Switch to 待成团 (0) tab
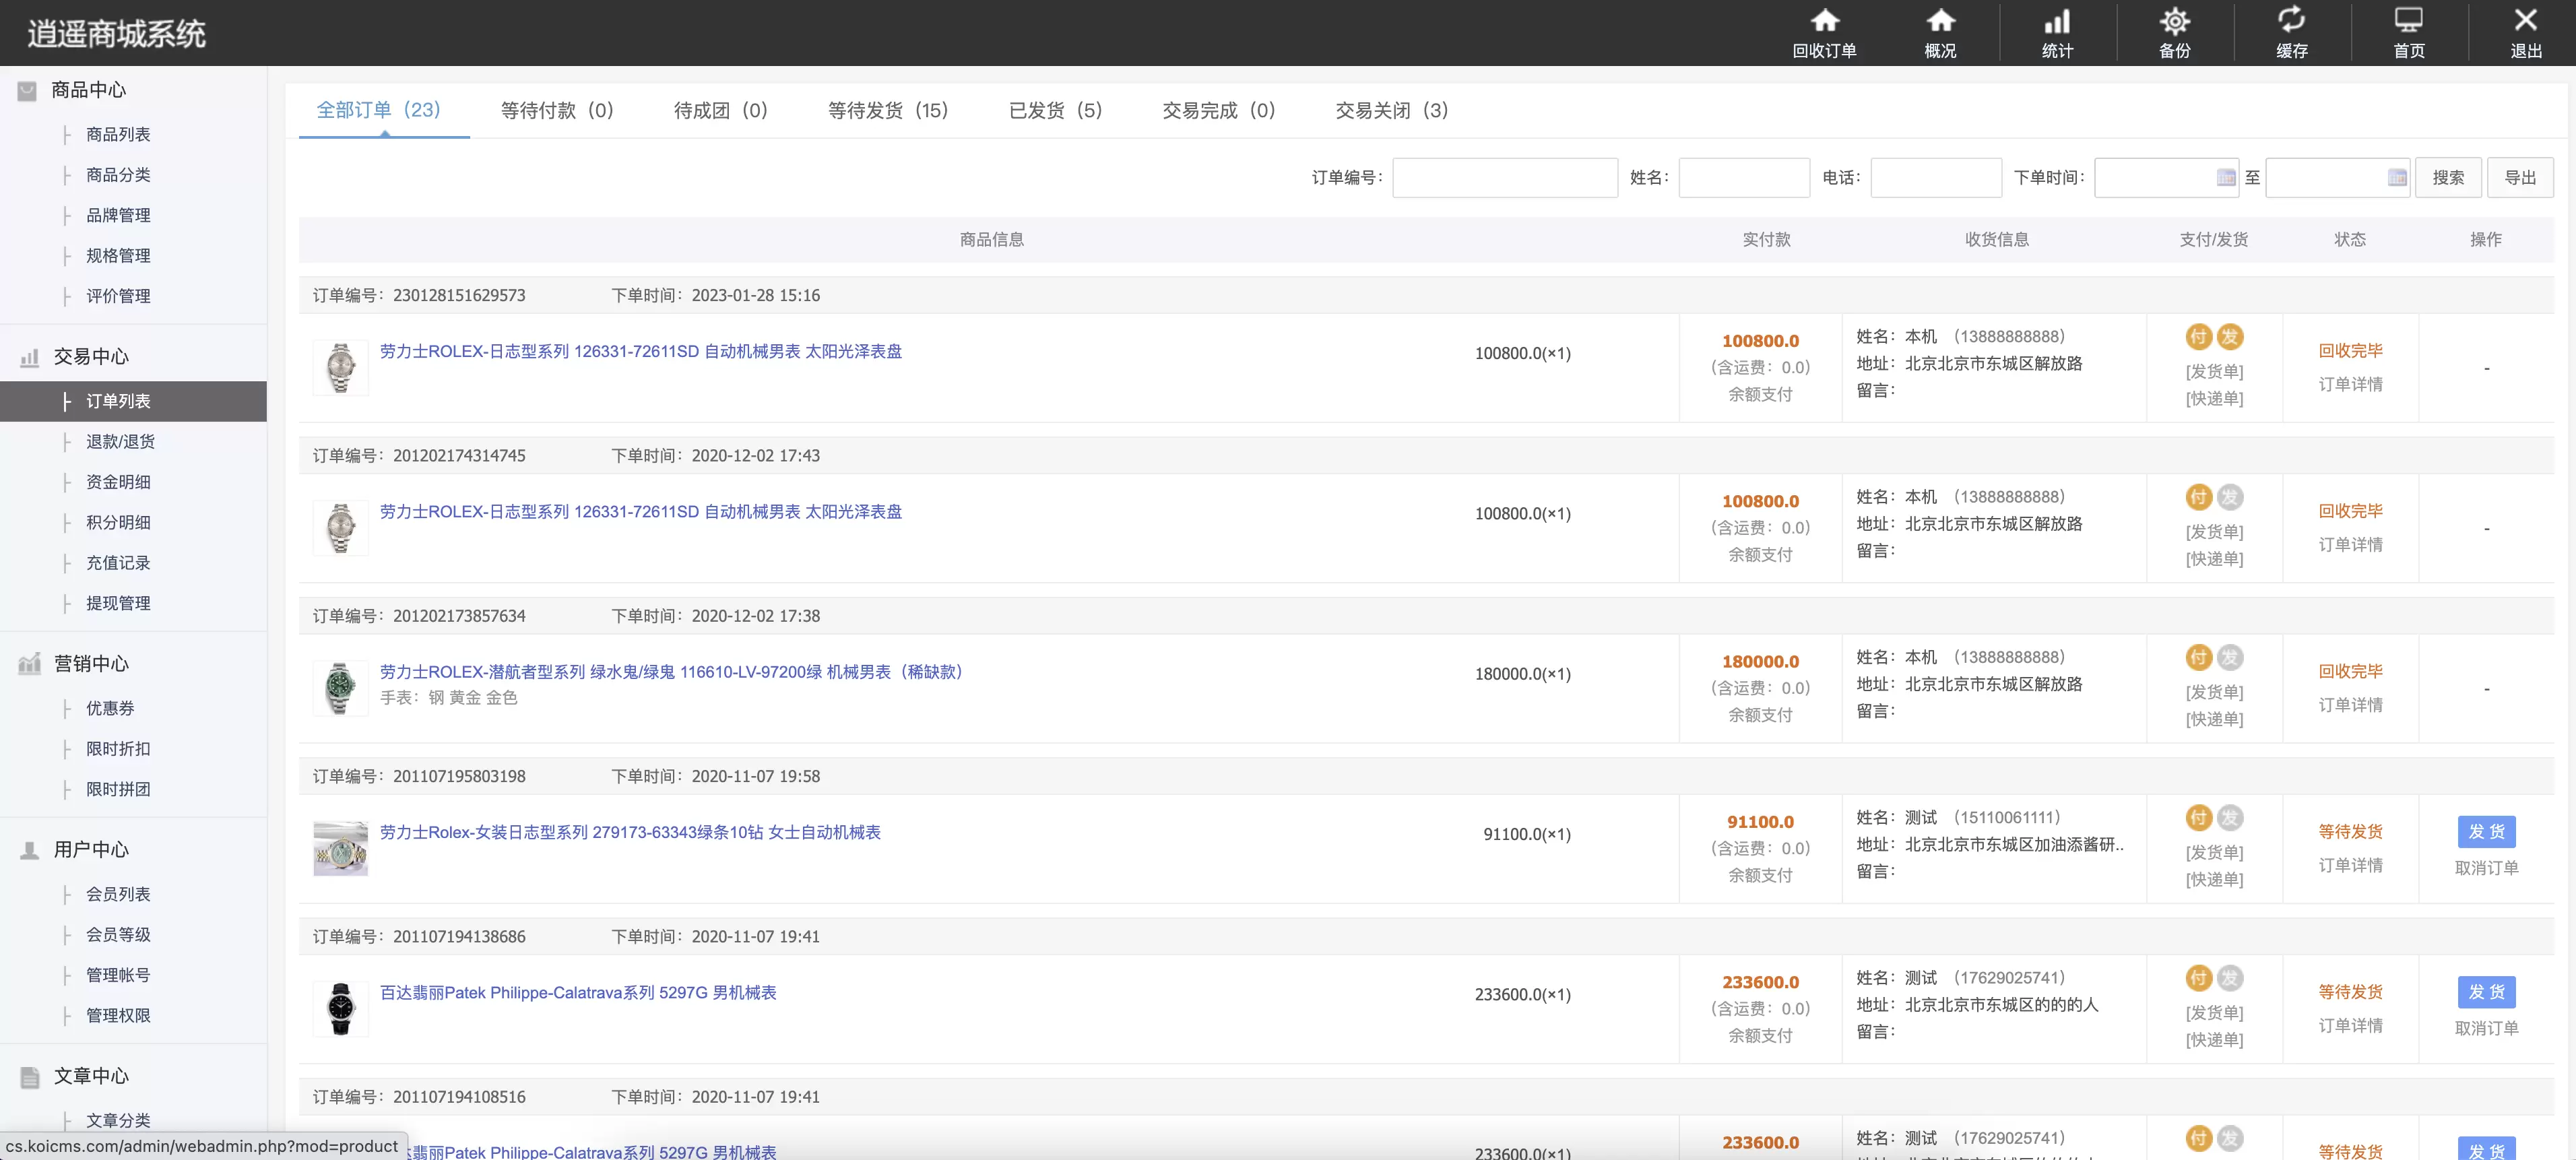This screenshot has height=1160, width=2576. tap(721, 110)
